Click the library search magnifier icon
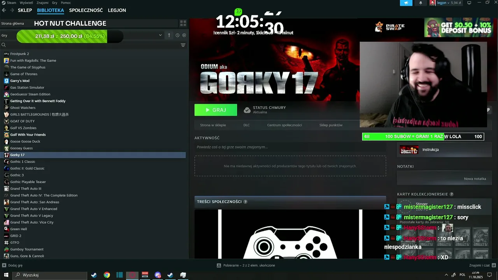Image resolution: width=498 pixels, height=280 pixels. click(x=4, y=45)
